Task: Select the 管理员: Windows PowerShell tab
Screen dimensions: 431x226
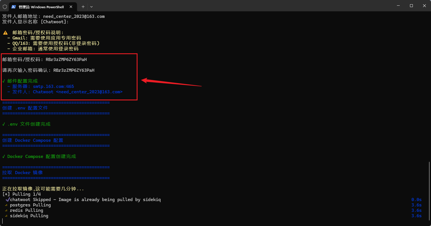Action: [x=41, y=7]
